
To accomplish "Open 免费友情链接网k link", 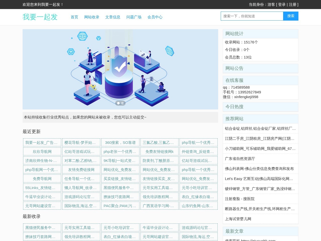I will [159, 152].
